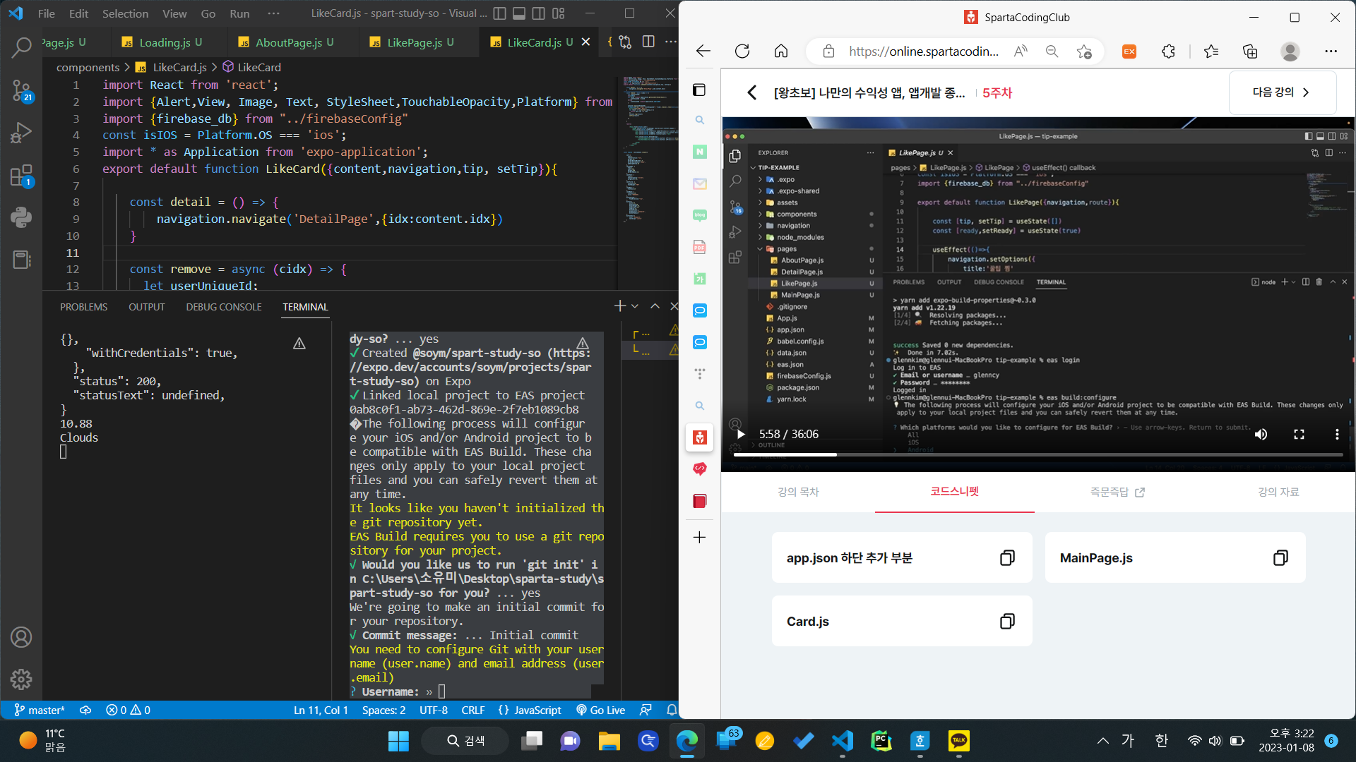1356x762 pixels.
Task: Open notifications bell in VS Code status bar
Action: click(671, 710)
